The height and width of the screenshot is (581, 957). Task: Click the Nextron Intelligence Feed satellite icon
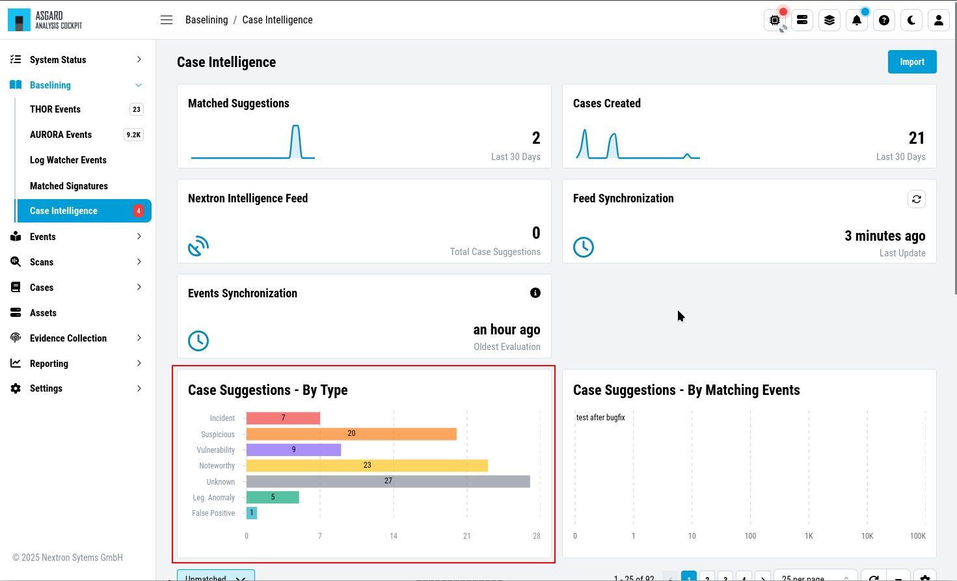198,247
